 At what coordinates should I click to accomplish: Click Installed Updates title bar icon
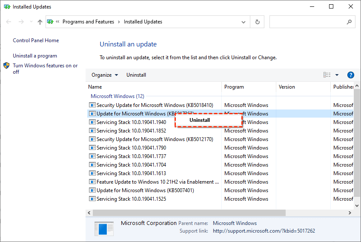tap(7, 7)
